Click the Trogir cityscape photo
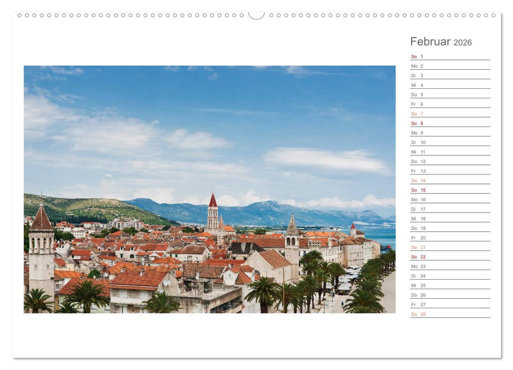Viewport: 513px width, 370px height. [209, 190]
